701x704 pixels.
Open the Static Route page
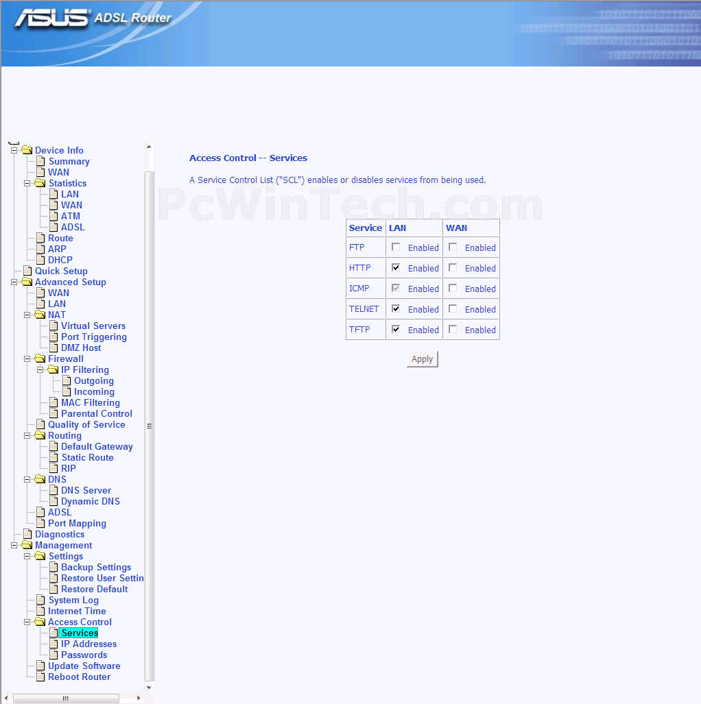pyautogui.click(x=87, y=457)
